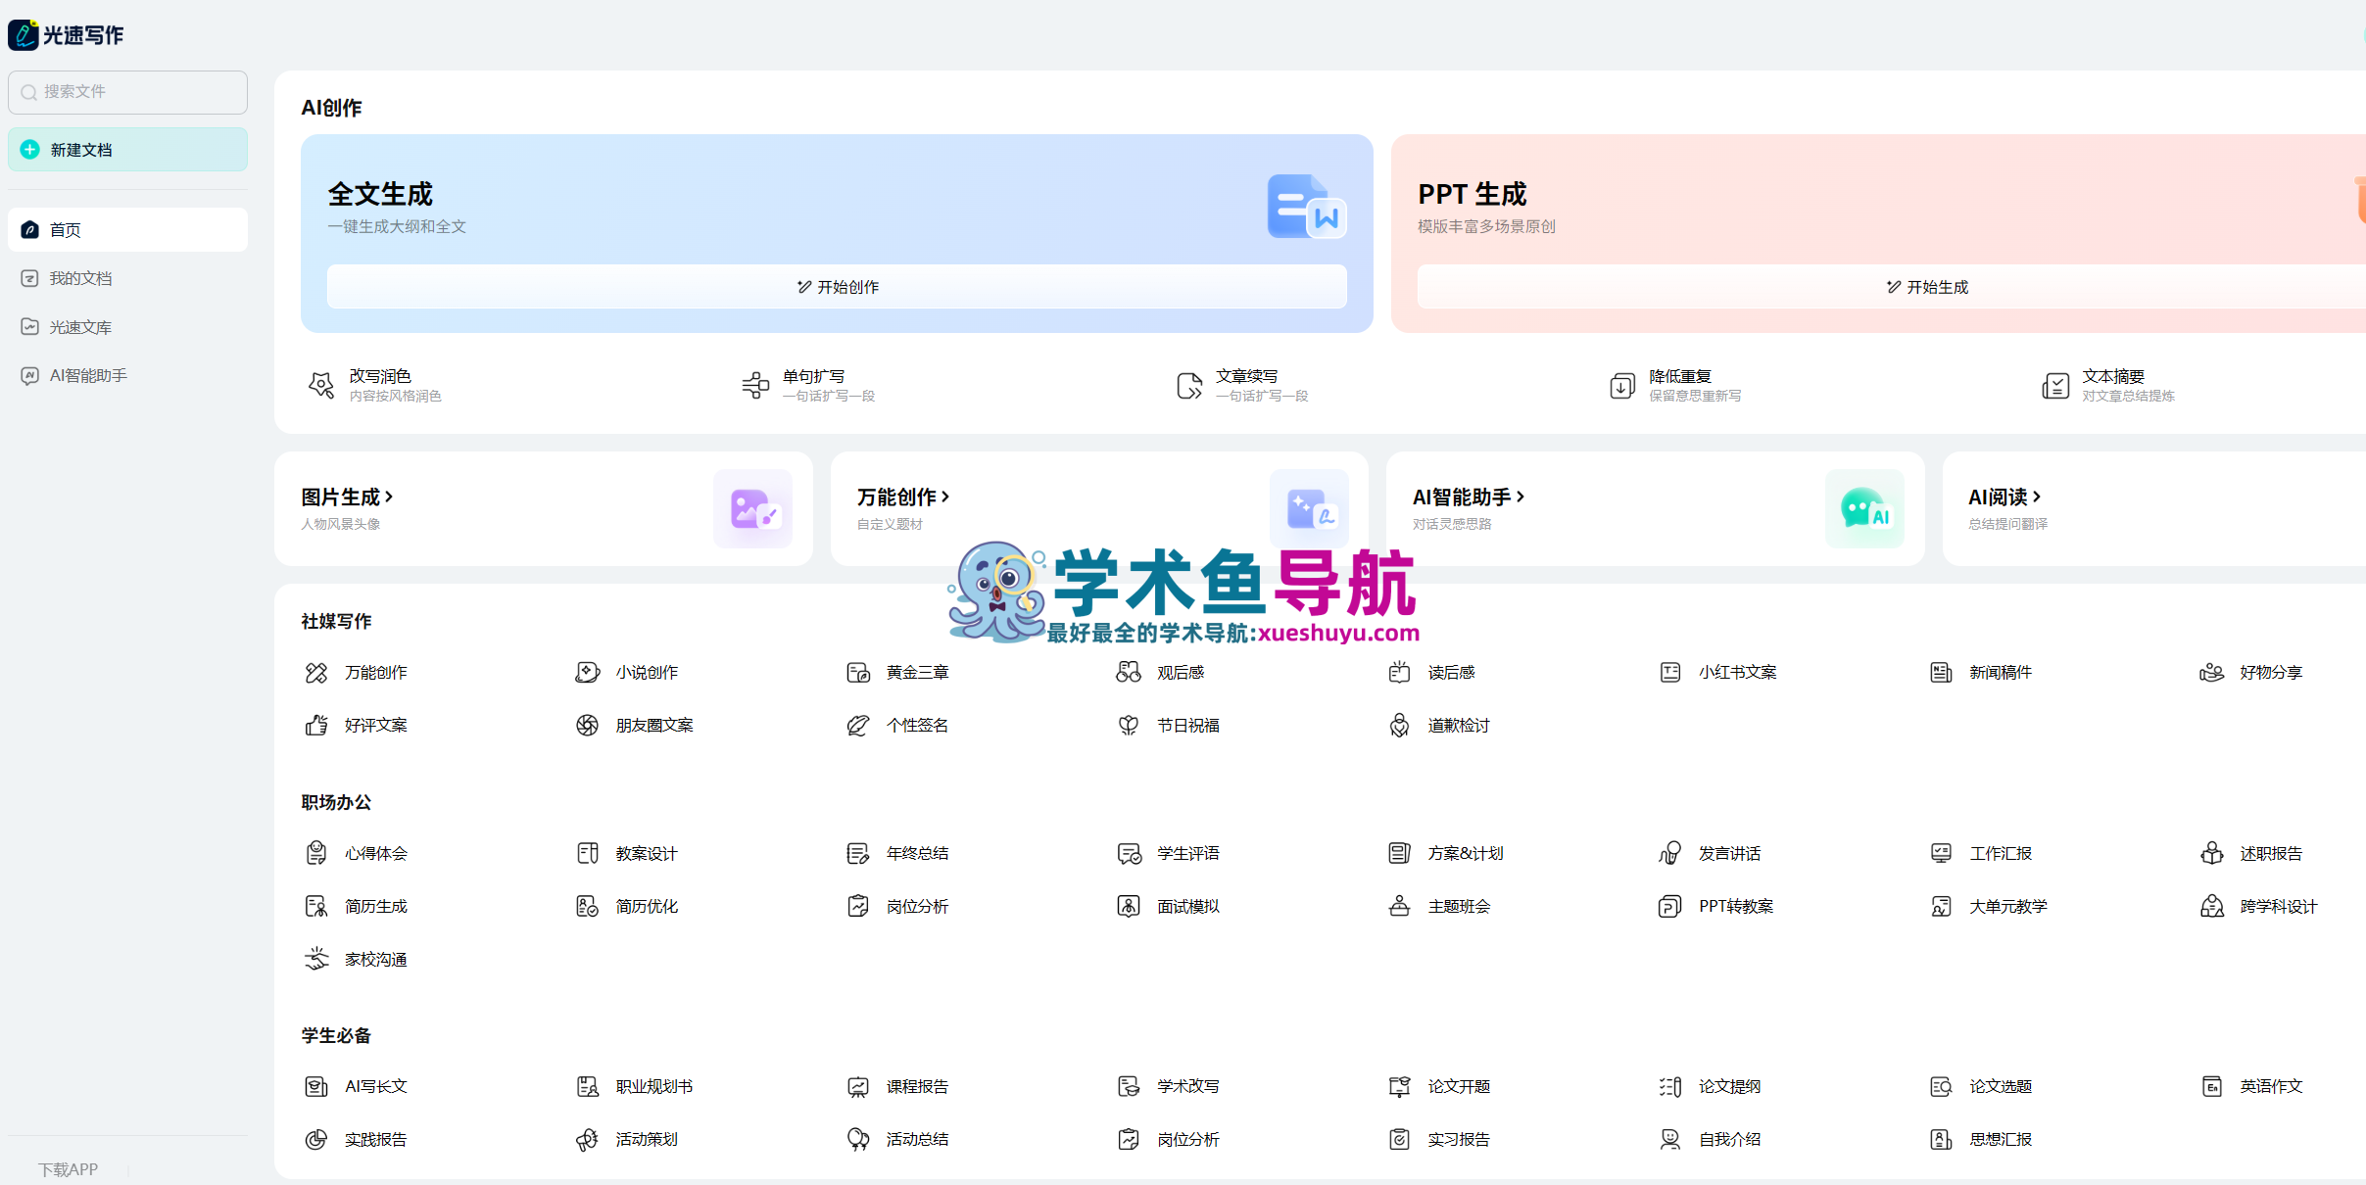This screenshot has width=2366, height=1185.
Task: Click the 小说创作 icon
Action: point(588,672)
